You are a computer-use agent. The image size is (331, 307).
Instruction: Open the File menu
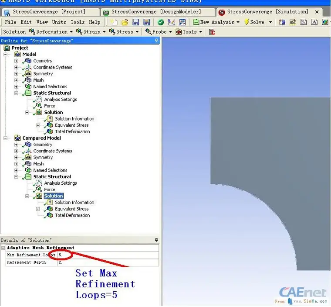click(x=10, y=22)
